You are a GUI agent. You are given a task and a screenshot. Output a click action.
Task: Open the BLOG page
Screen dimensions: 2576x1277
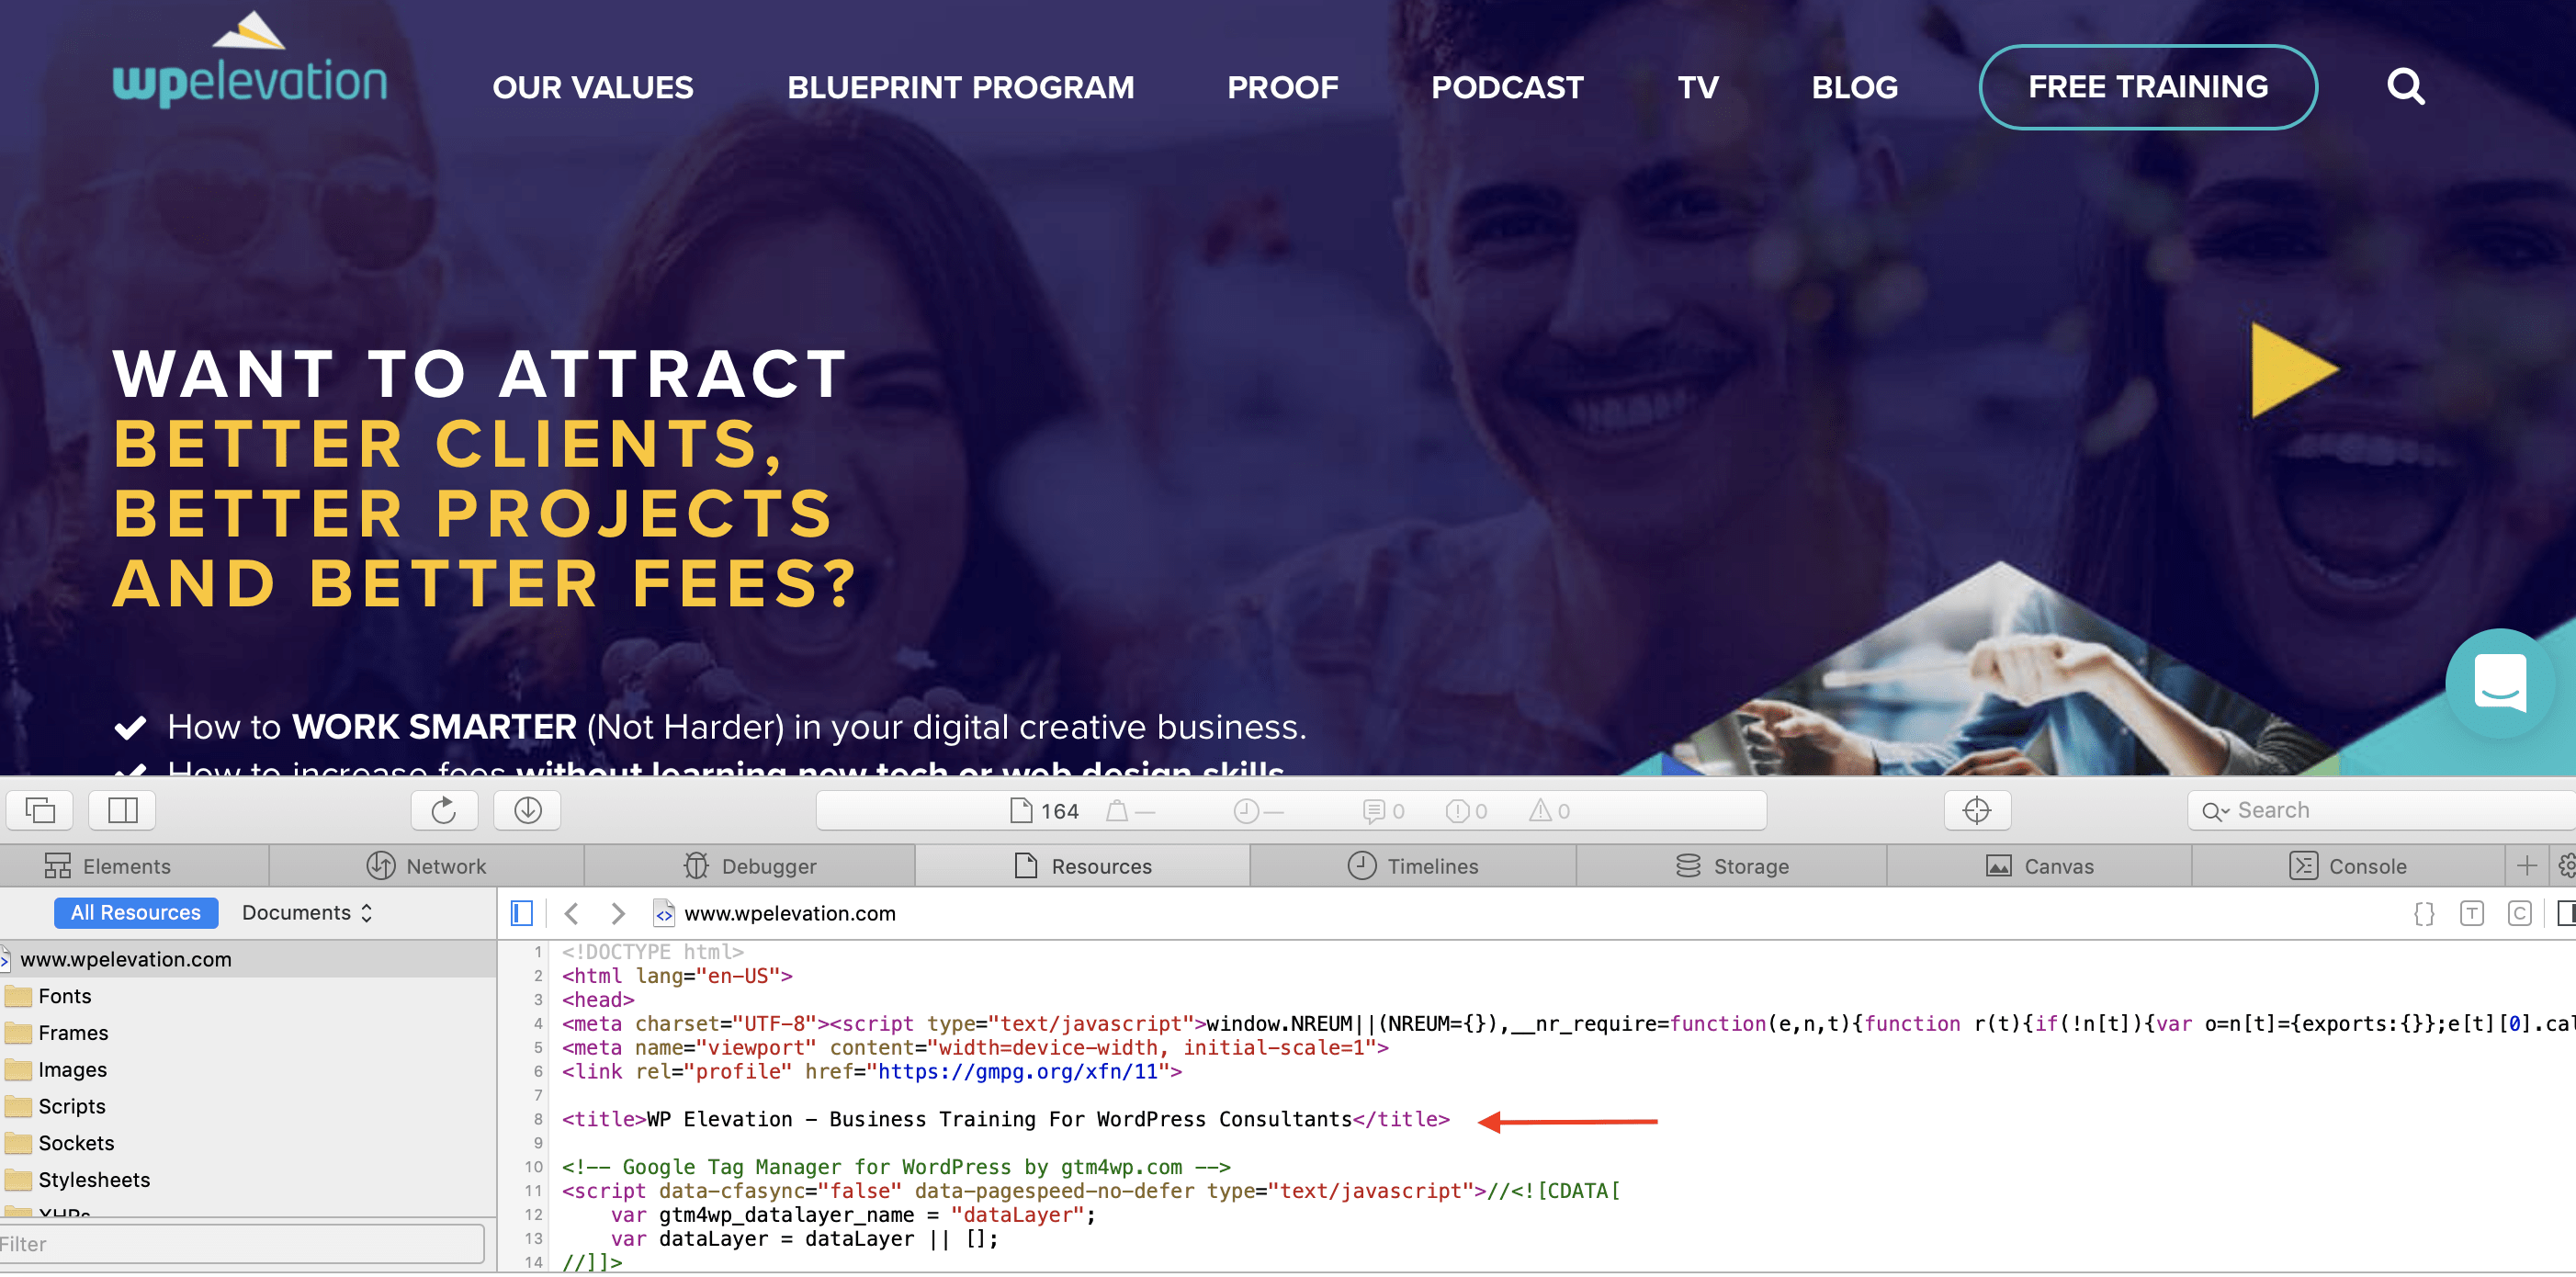(x=1855, y=87)
